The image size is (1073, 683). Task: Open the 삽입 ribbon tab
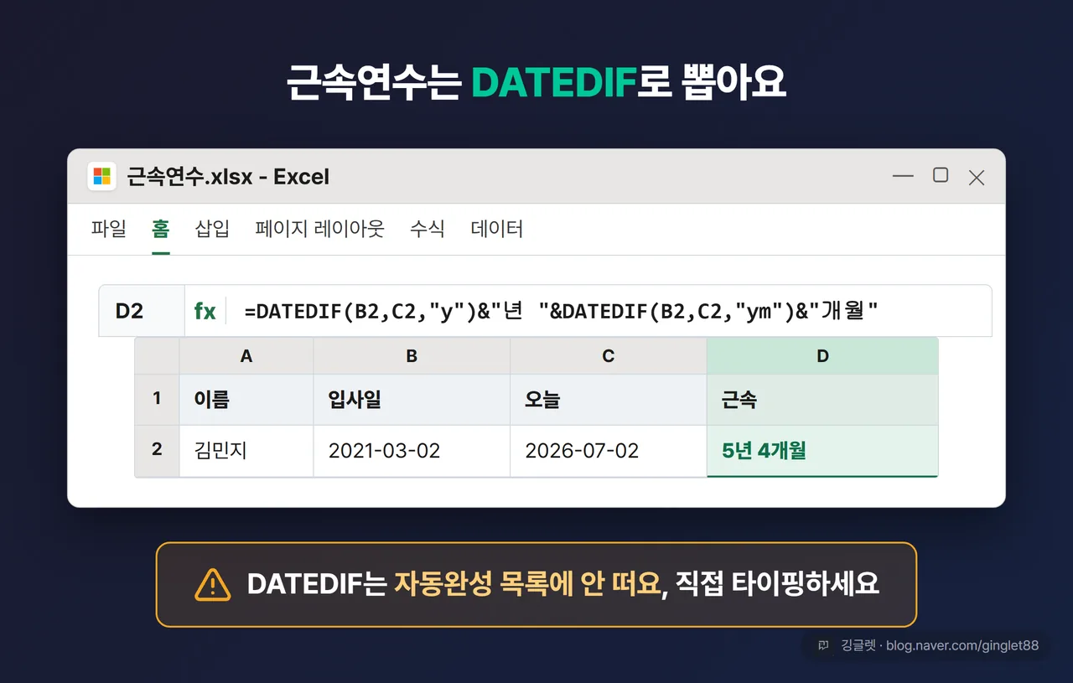(x=212, y=229)
